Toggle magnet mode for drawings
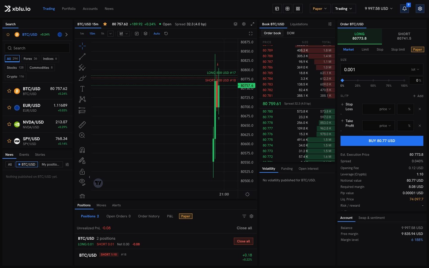 82,150
